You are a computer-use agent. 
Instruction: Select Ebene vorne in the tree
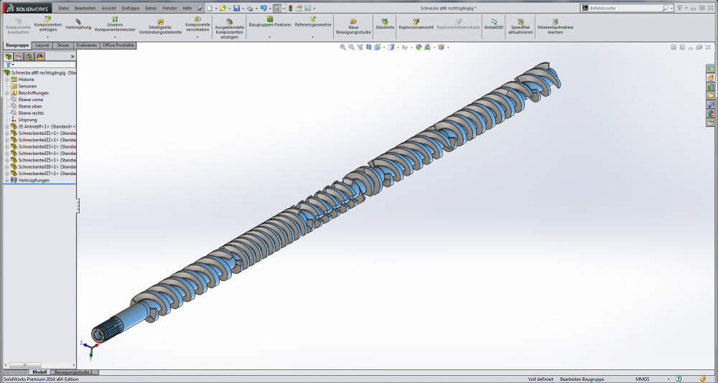pyautogui.click(x=31, y=100)
